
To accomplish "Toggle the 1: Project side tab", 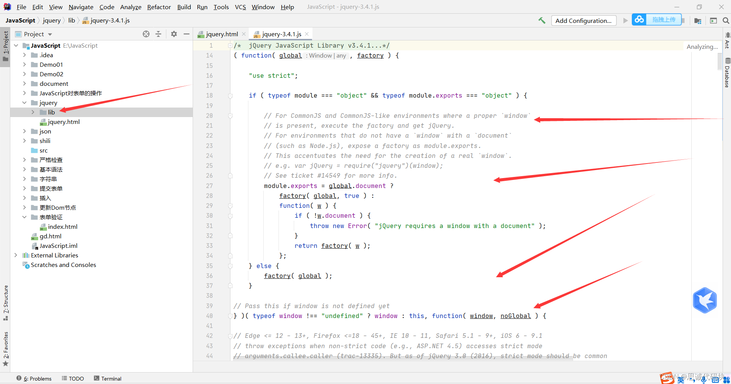I will click(x=5, y=47).
